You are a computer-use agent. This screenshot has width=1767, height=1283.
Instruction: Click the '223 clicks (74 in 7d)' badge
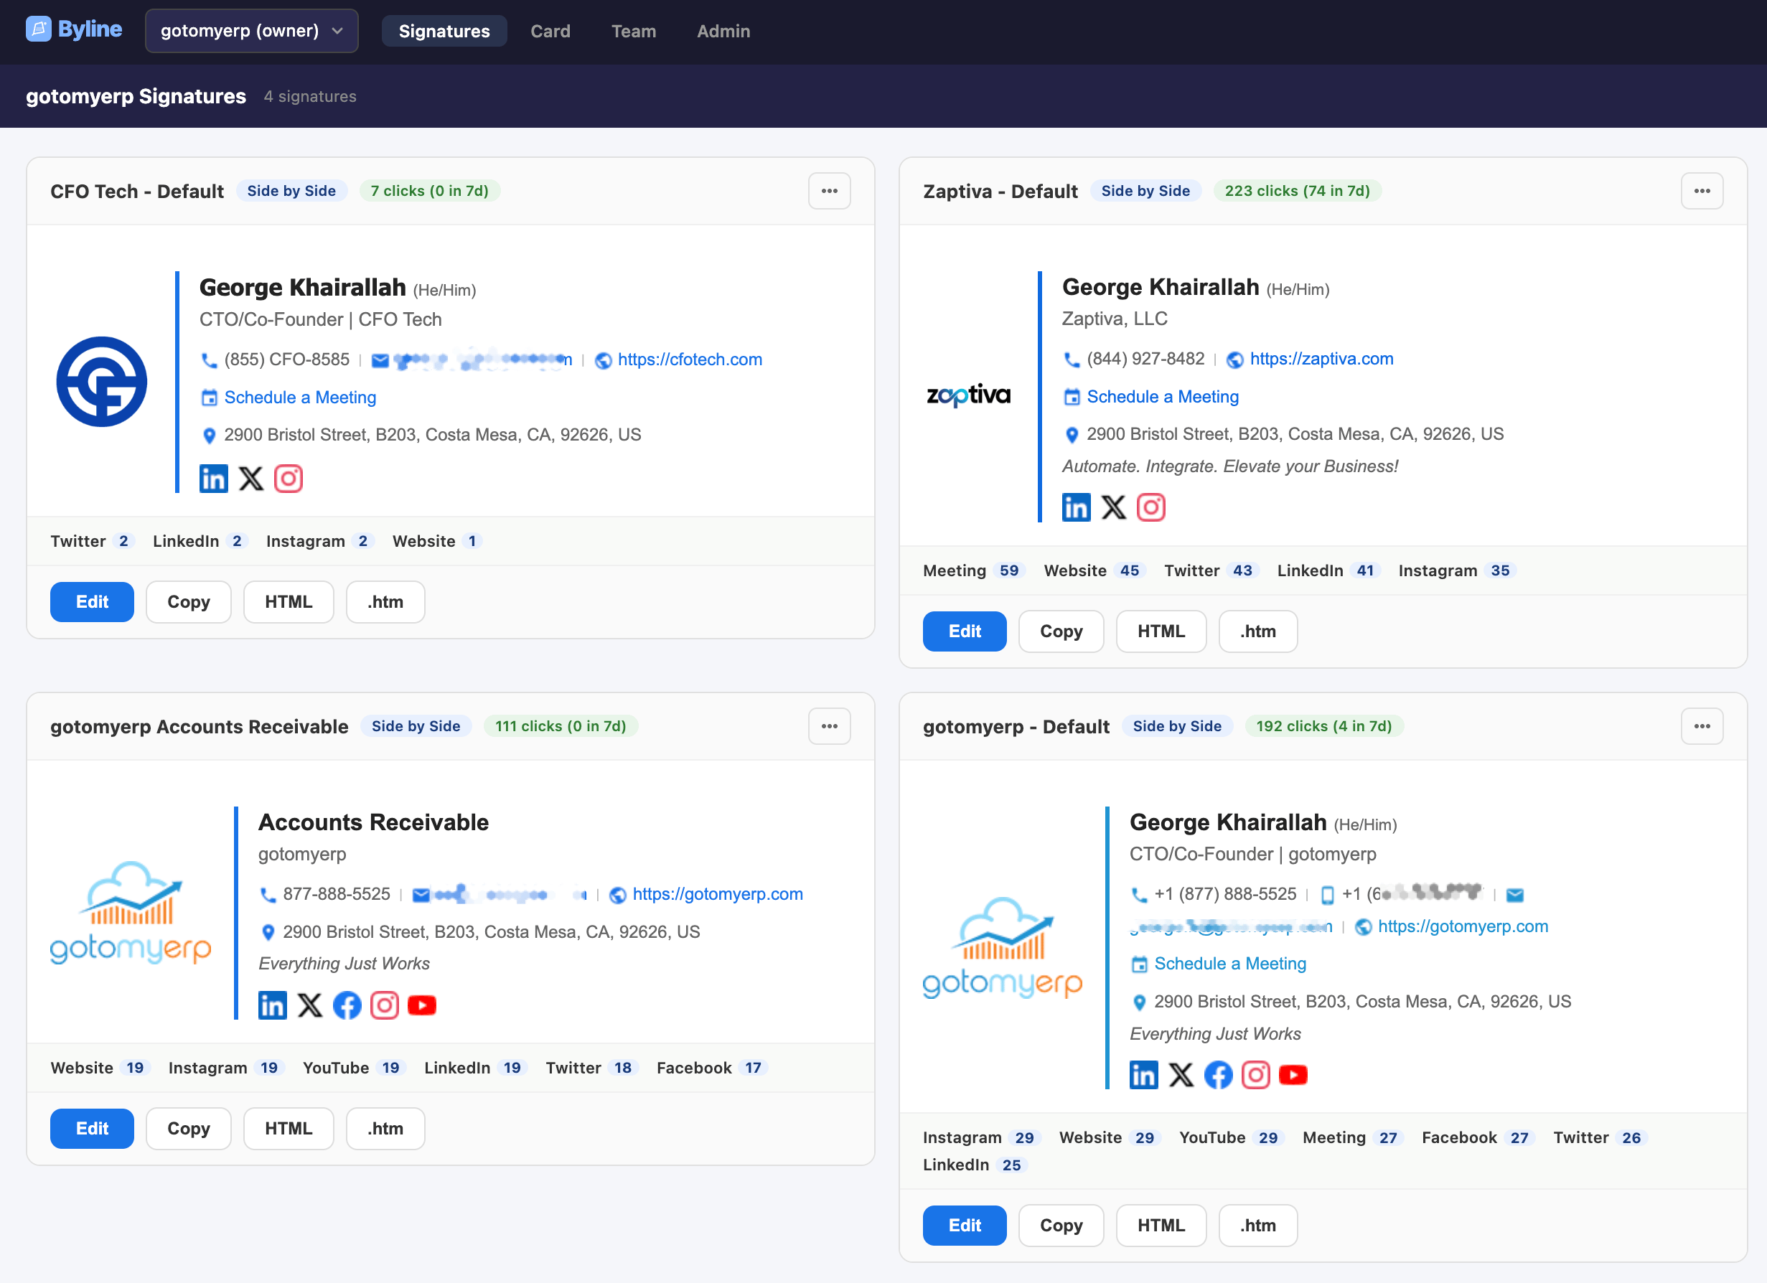[1297, 191]
